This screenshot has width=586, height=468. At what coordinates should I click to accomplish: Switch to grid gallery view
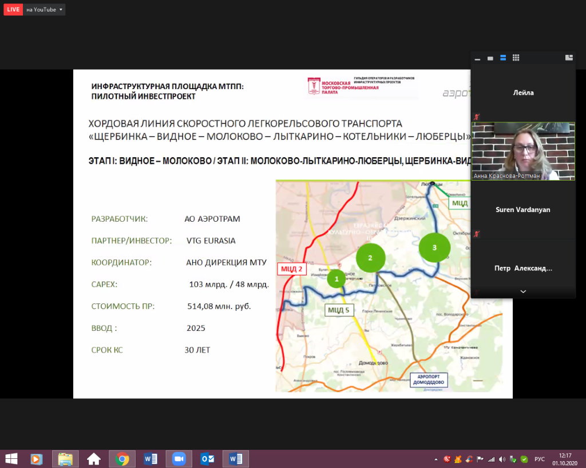(x=516, y=58)
